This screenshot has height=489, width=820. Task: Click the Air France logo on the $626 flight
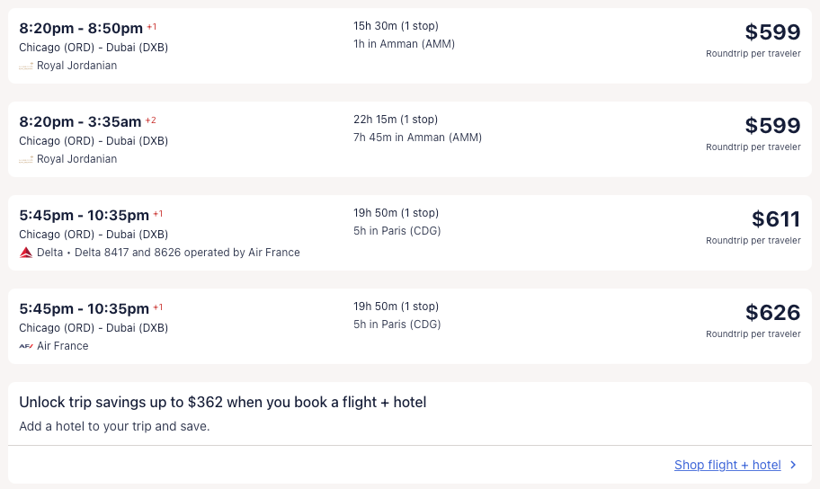pos(26,346)
